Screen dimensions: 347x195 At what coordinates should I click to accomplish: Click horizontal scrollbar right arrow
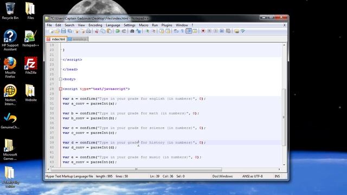coord(279,170)
